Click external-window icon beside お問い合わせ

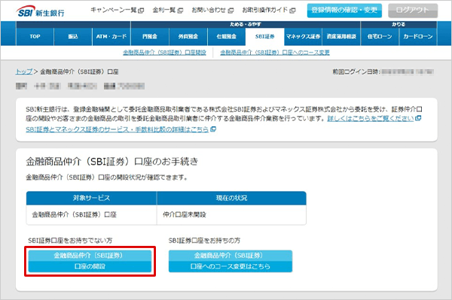(231, 11)
